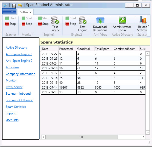Viewport: 152px width, 147px height.
Task: Click the 16867 Processed value cell
Action: pos(67,87)
